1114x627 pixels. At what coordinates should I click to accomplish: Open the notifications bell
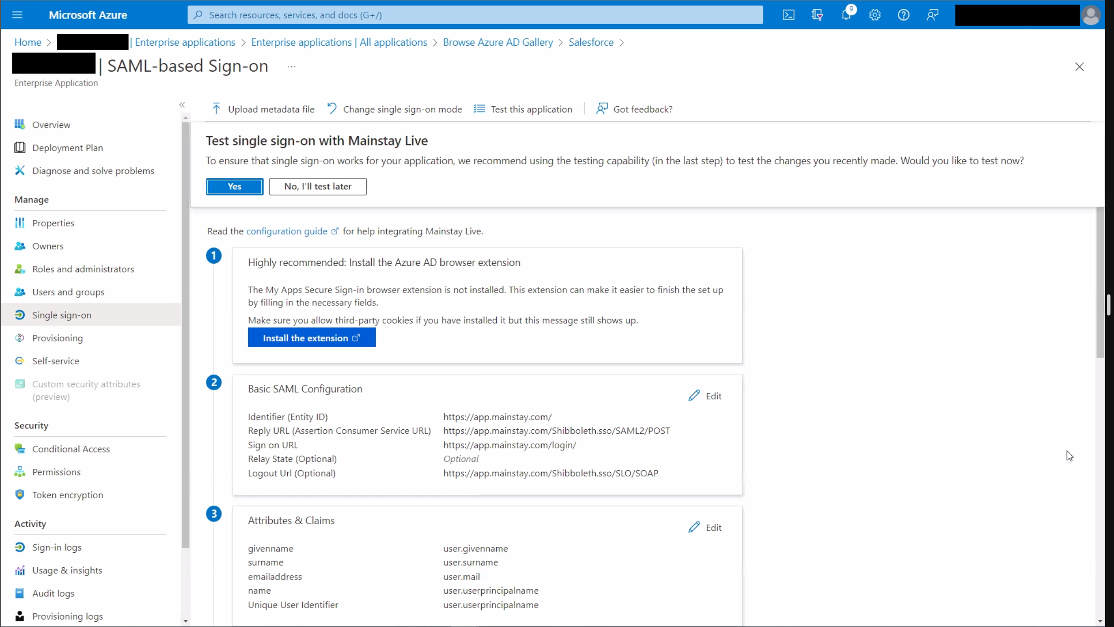(846, 15)
